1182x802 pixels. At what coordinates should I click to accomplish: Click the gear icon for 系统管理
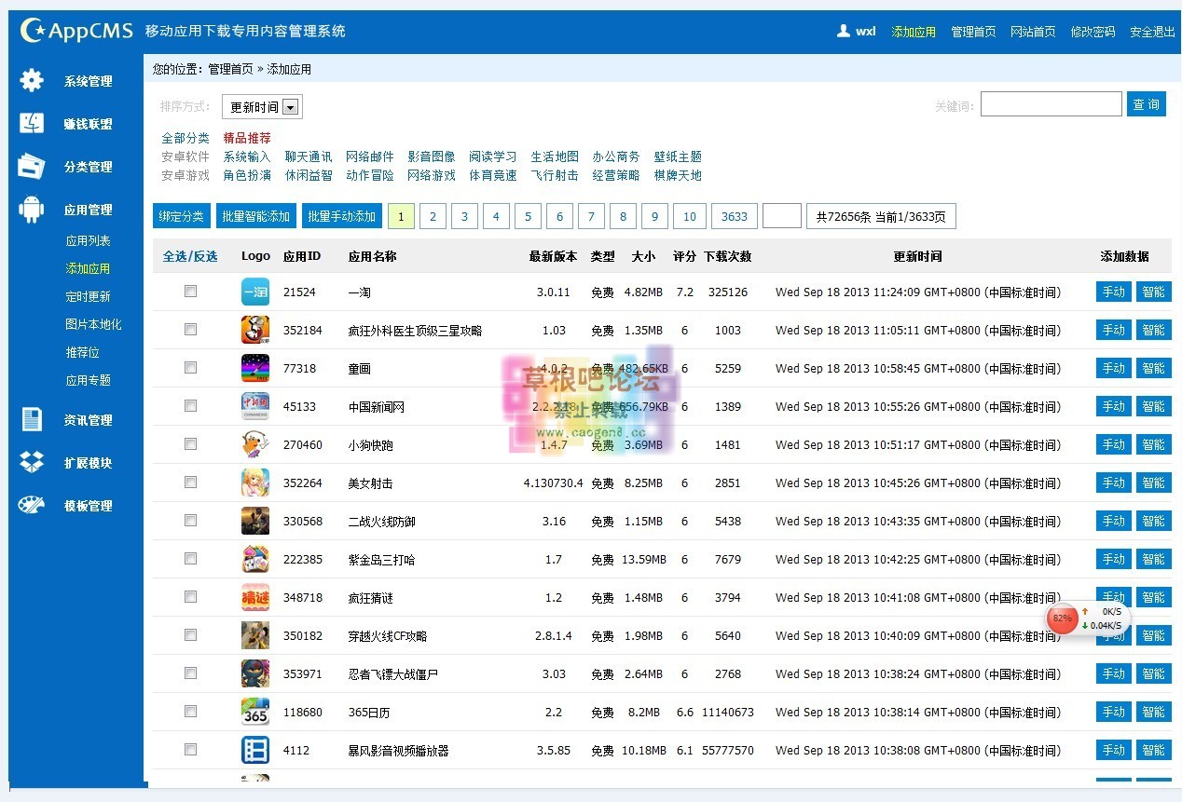coord(32,81)
